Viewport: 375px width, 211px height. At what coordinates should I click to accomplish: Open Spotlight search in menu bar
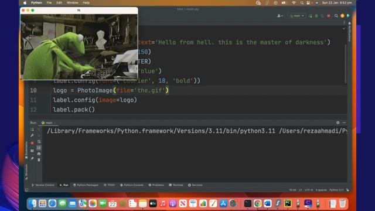click(x=302, y=2)
